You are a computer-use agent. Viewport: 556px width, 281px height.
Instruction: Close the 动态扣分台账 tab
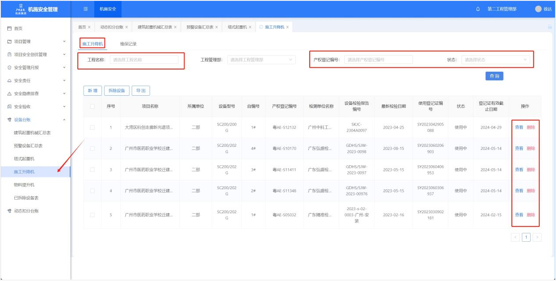(x=127, y=27)
